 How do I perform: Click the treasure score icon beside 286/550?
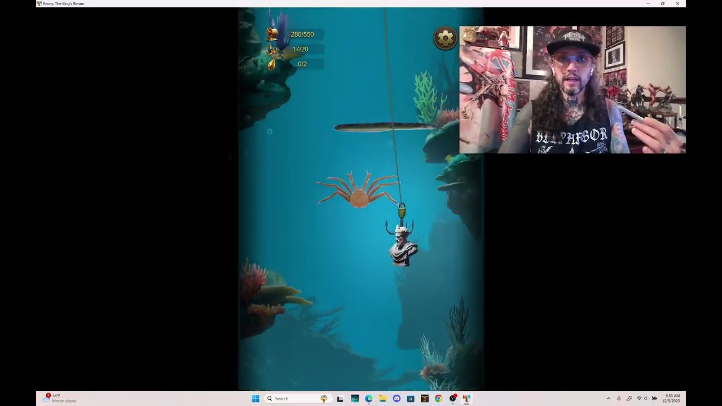tap(272, 34)
